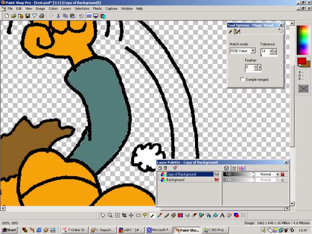Screen dimensions: 312x234
Task: Select the Eraser tool
Action: [x=195, y=215]
